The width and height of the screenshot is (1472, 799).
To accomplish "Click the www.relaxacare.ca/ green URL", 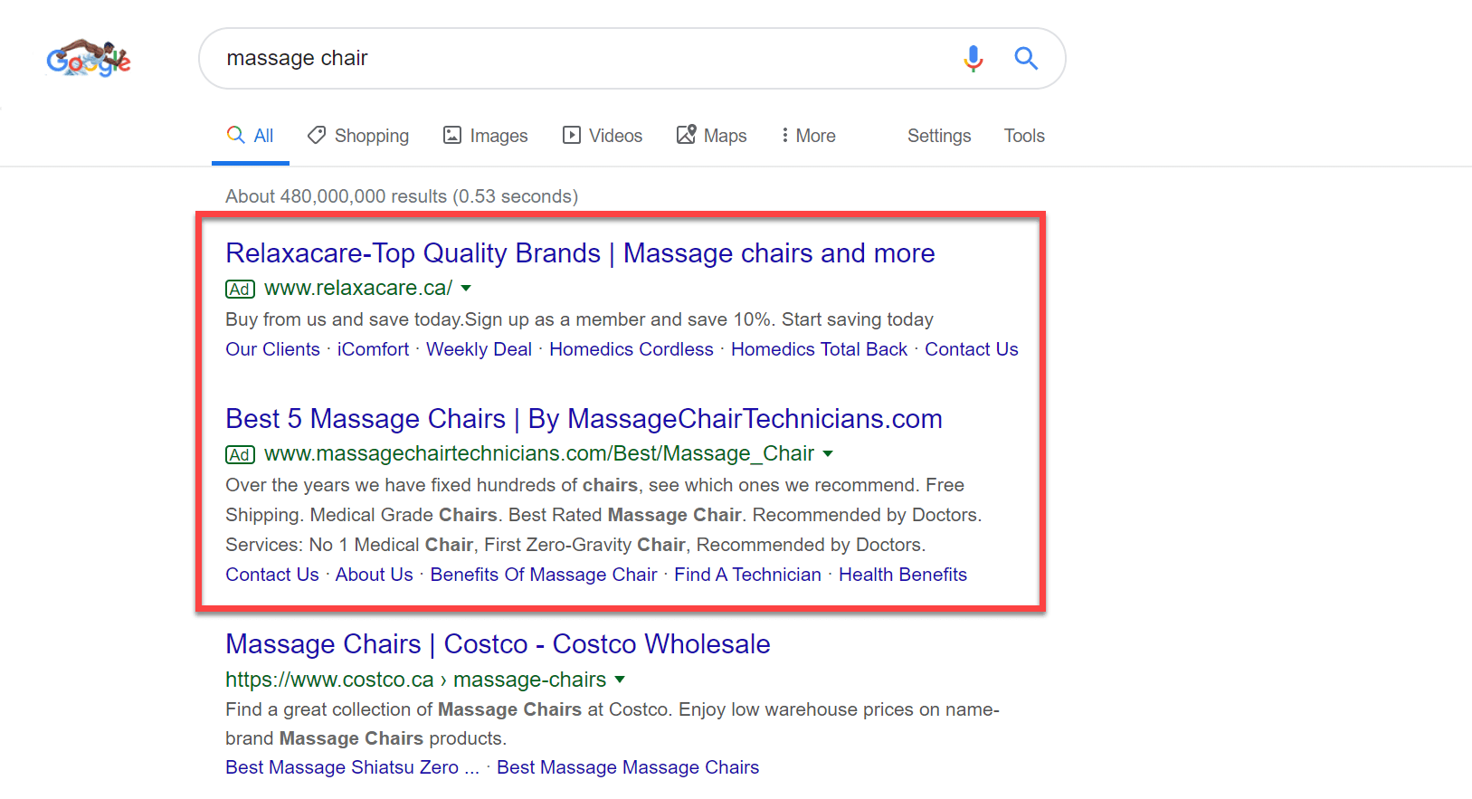I will (x=358, y=289).
